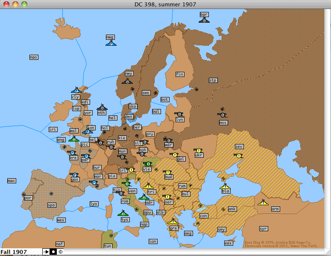Select the Turkish army in Serbia

click(167, 197)
